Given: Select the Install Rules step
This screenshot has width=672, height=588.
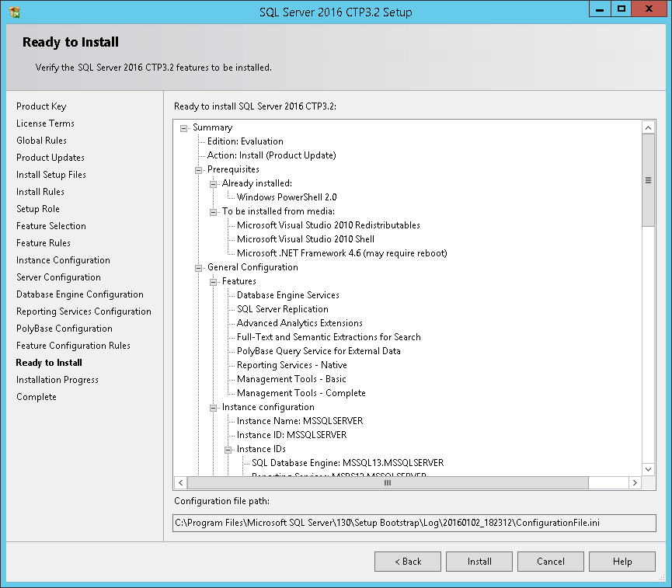Looking at the screenshot, I should click(40, 192).
